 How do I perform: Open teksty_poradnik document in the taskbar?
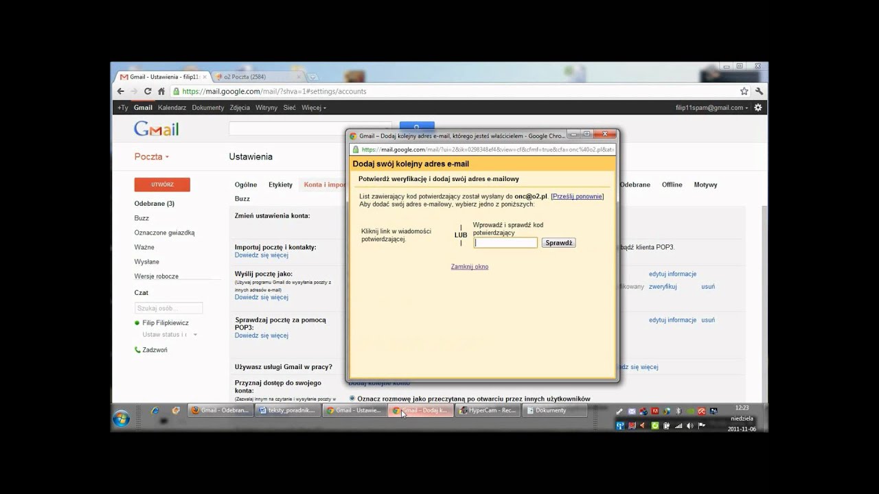point(286,410)
